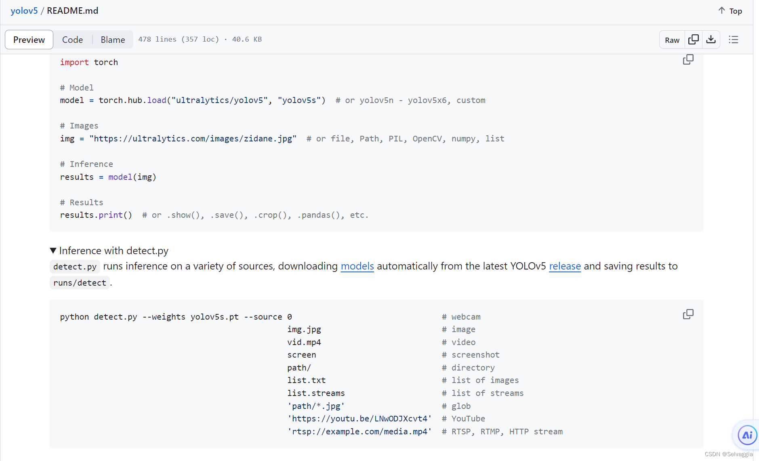Click the '# Model' comment line
Image resolution: width=759 pixels, height=461 pixels.
77,88
